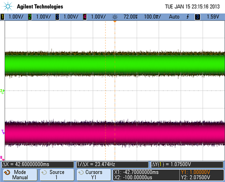Click the ΔY(1) 1.07500V readout
The image size is (225, 182).
point(187,164)
